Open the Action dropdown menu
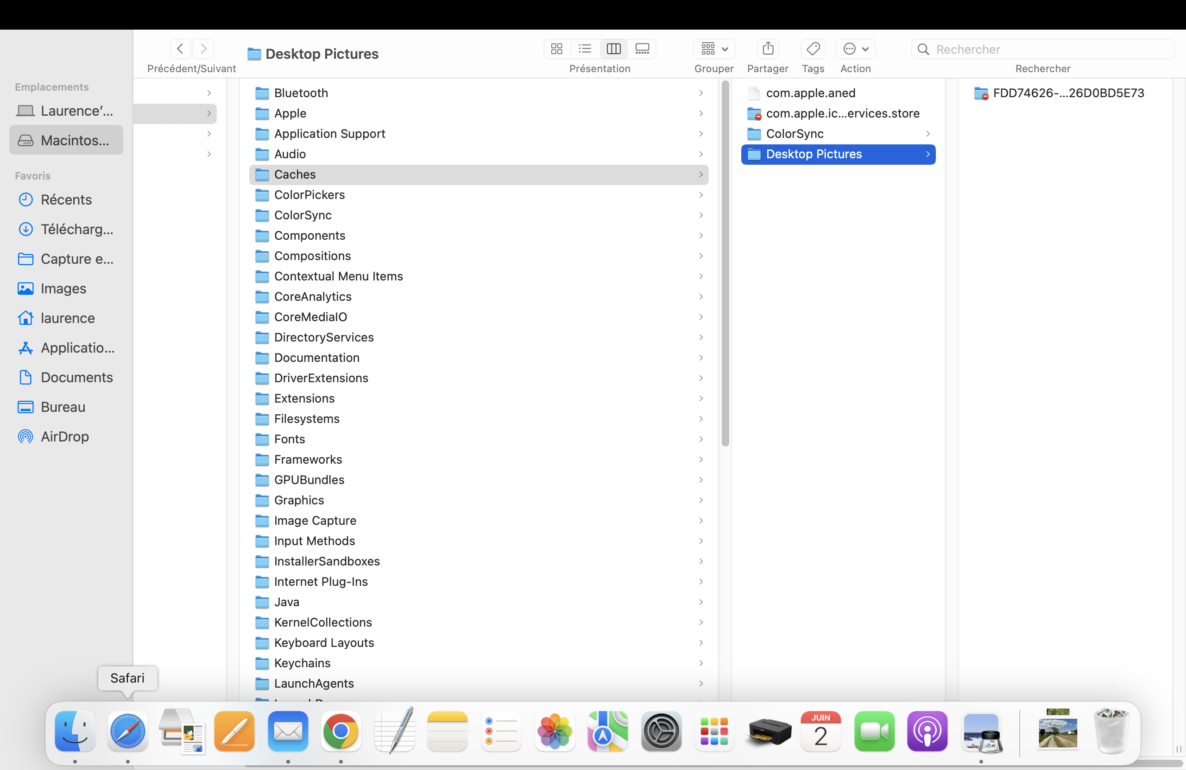This screenshot has width=1186, height=770. coord(855,49)
